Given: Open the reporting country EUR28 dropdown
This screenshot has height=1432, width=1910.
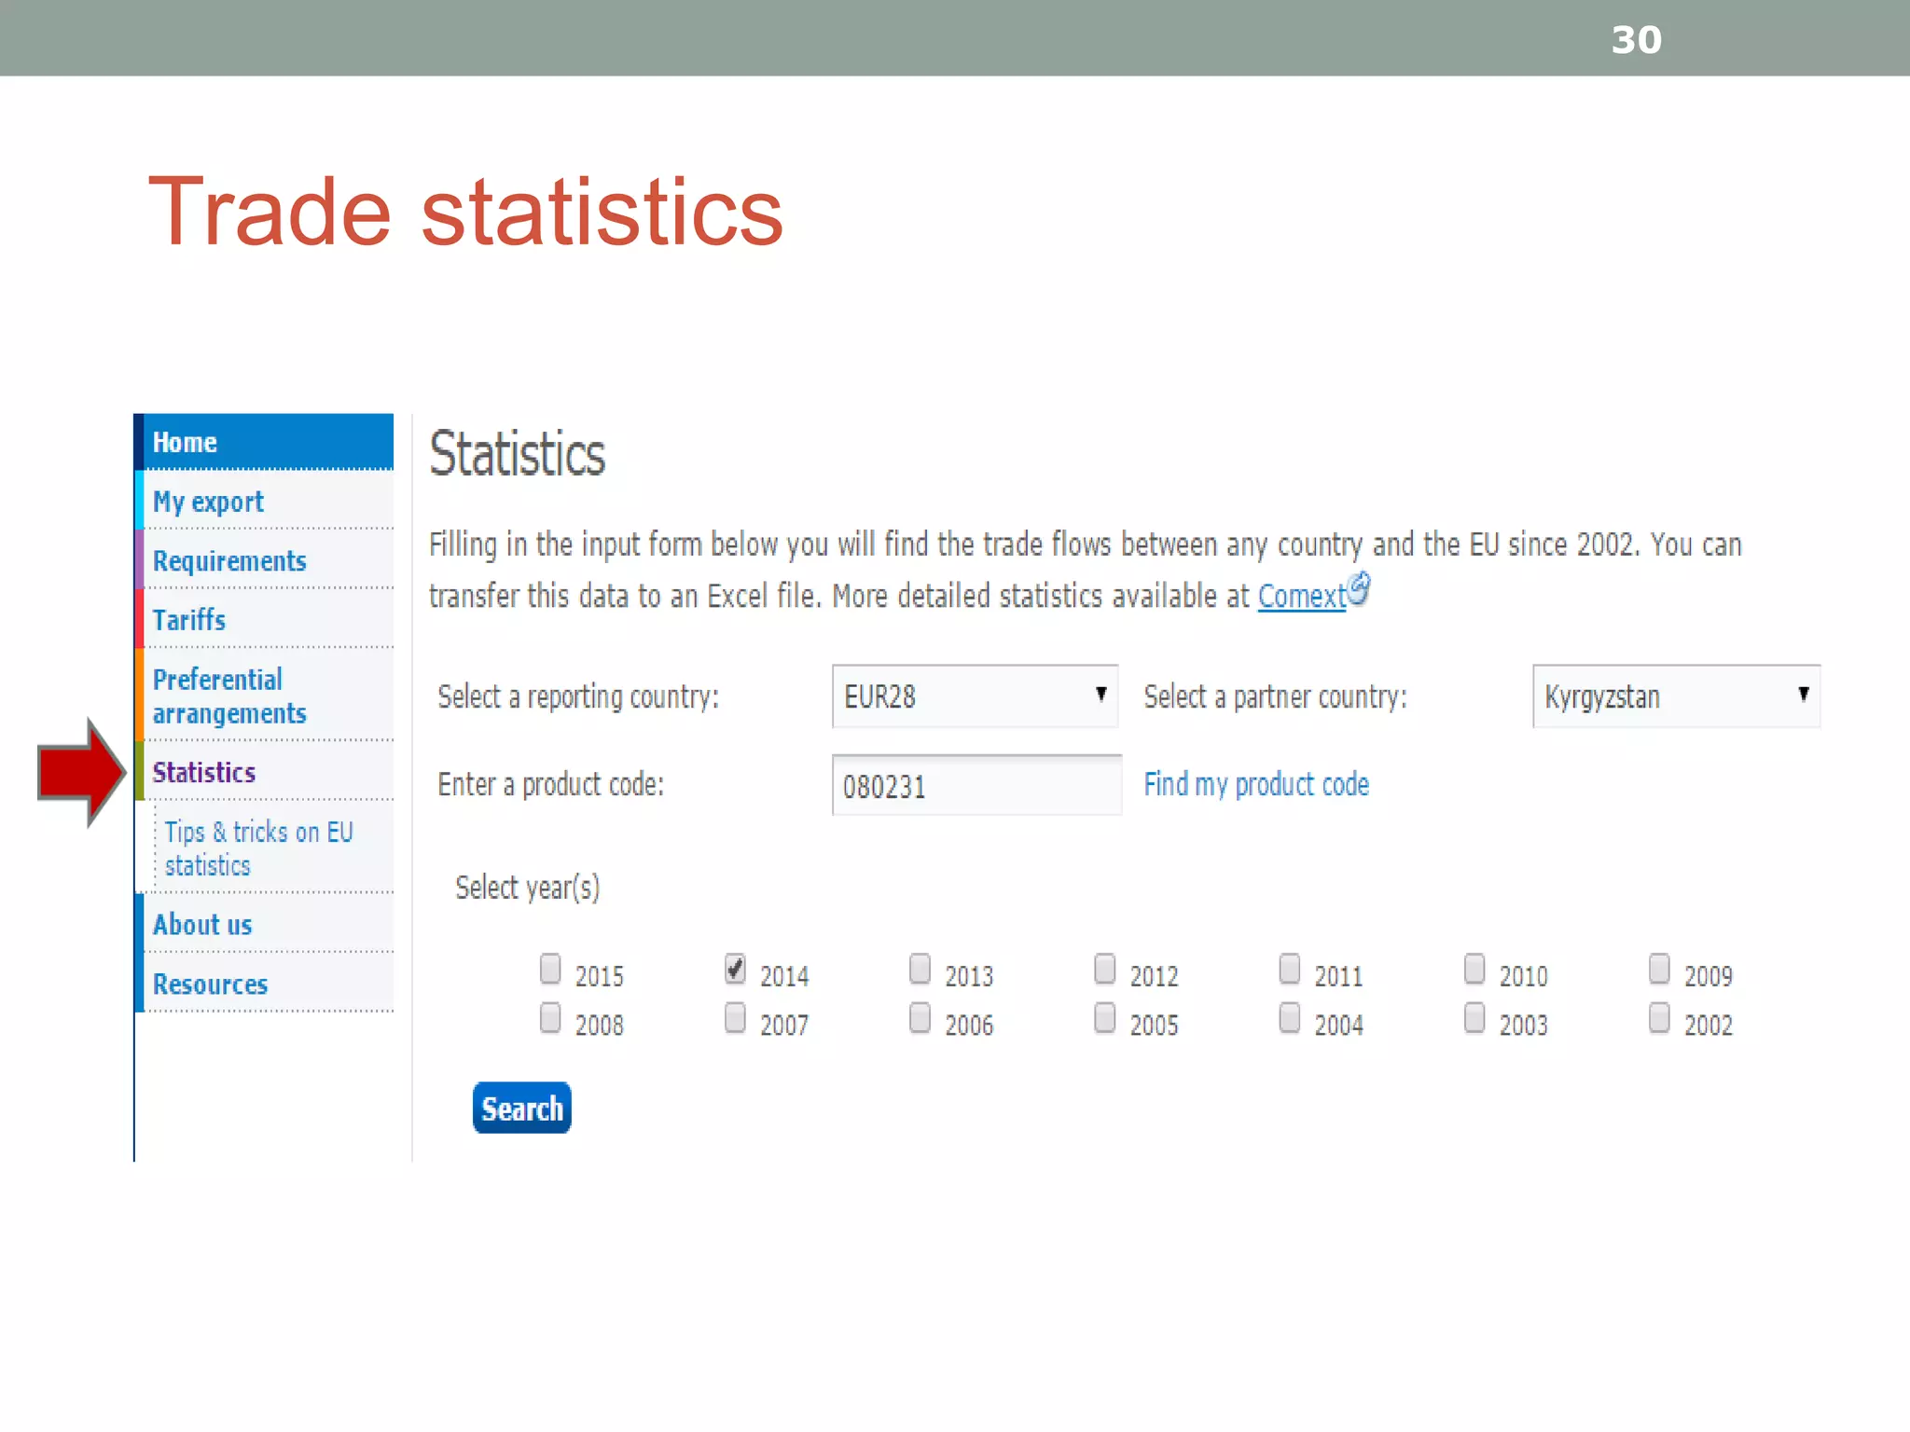Looking at the screenshot, I should 975,695.
